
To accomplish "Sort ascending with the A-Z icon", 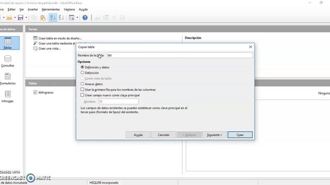I will click(x=53, y=17).
